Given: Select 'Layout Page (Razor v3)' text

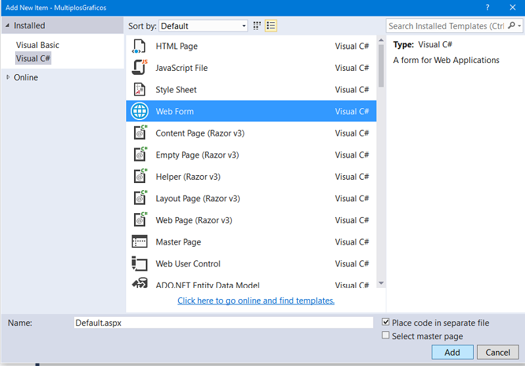Looking at the screenshot, I should click(198, 198).
